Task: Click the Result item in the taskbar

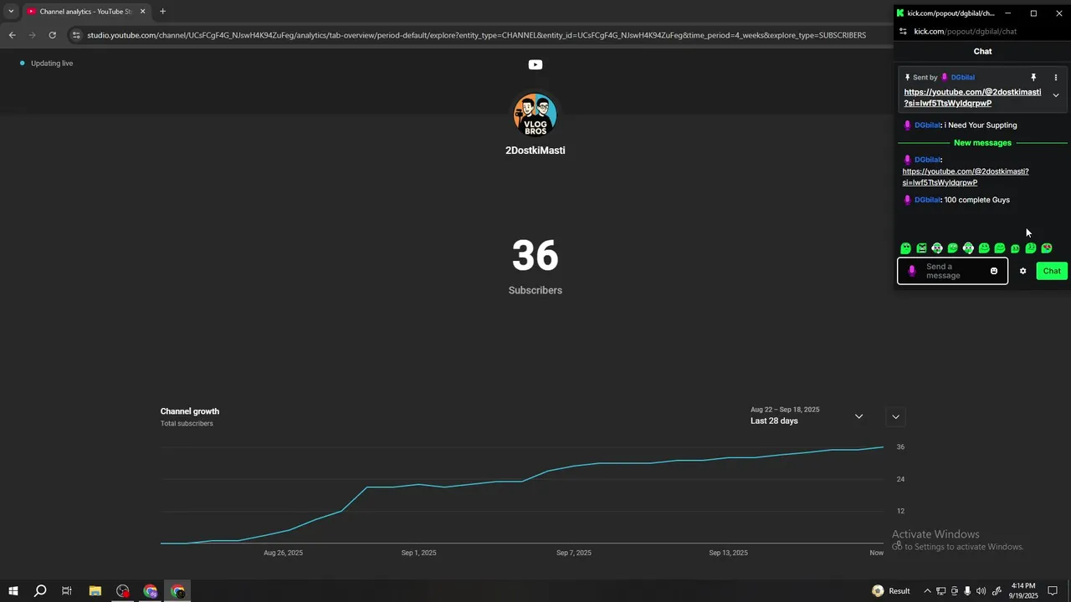Action: (891, 591)
